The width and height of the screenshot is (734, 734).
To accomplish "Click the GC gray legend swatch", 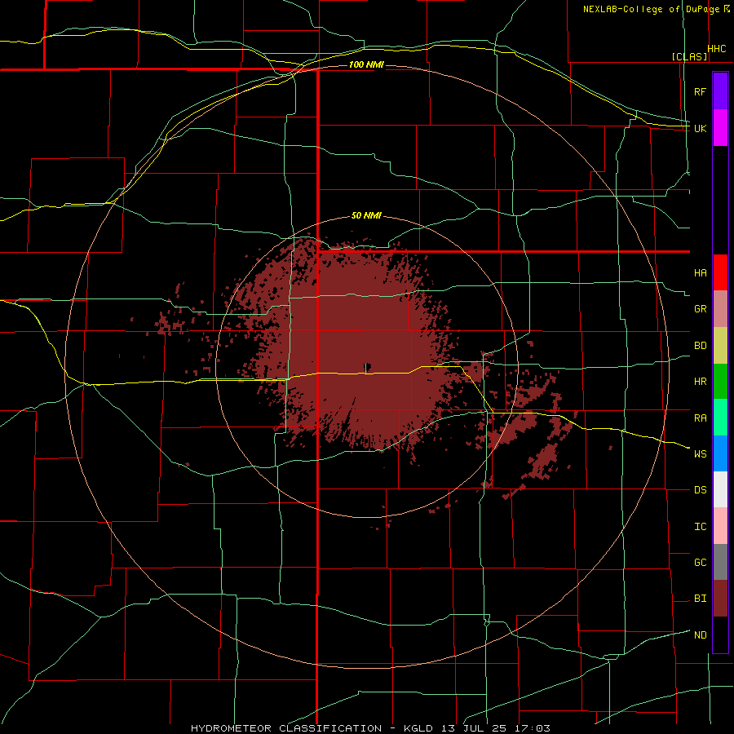I will [x=720, y=562].
